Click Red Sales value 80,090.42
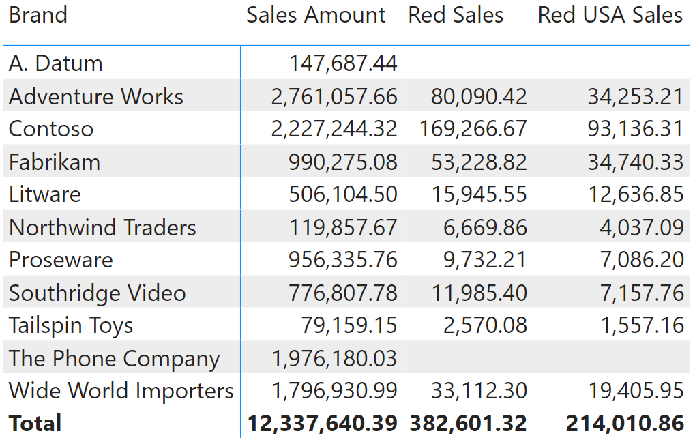695x438 pixels. click(479, 96)
